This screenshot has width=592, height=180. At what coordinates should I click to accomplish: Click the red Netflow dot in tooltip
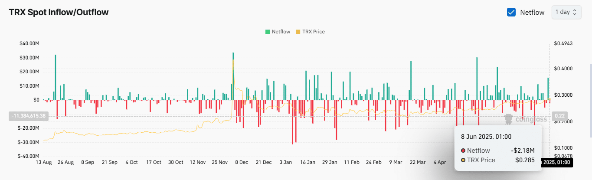pos(463,151)
